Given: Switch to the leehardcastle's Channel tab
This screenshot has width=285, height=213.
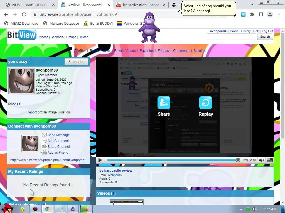Looking at the screenshot, I should (141, 5).
